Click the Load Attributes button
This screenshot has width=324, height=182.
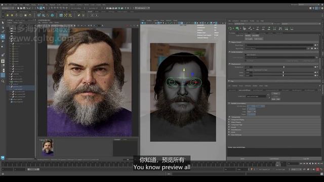274,159
